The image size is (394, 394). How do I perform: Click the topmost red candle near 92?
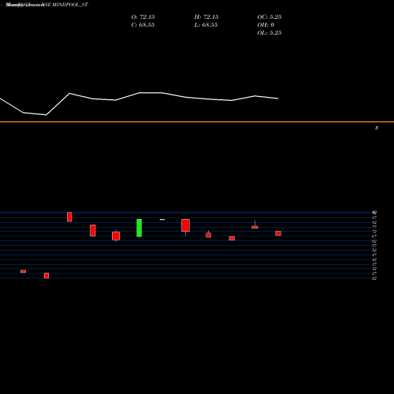69,217
